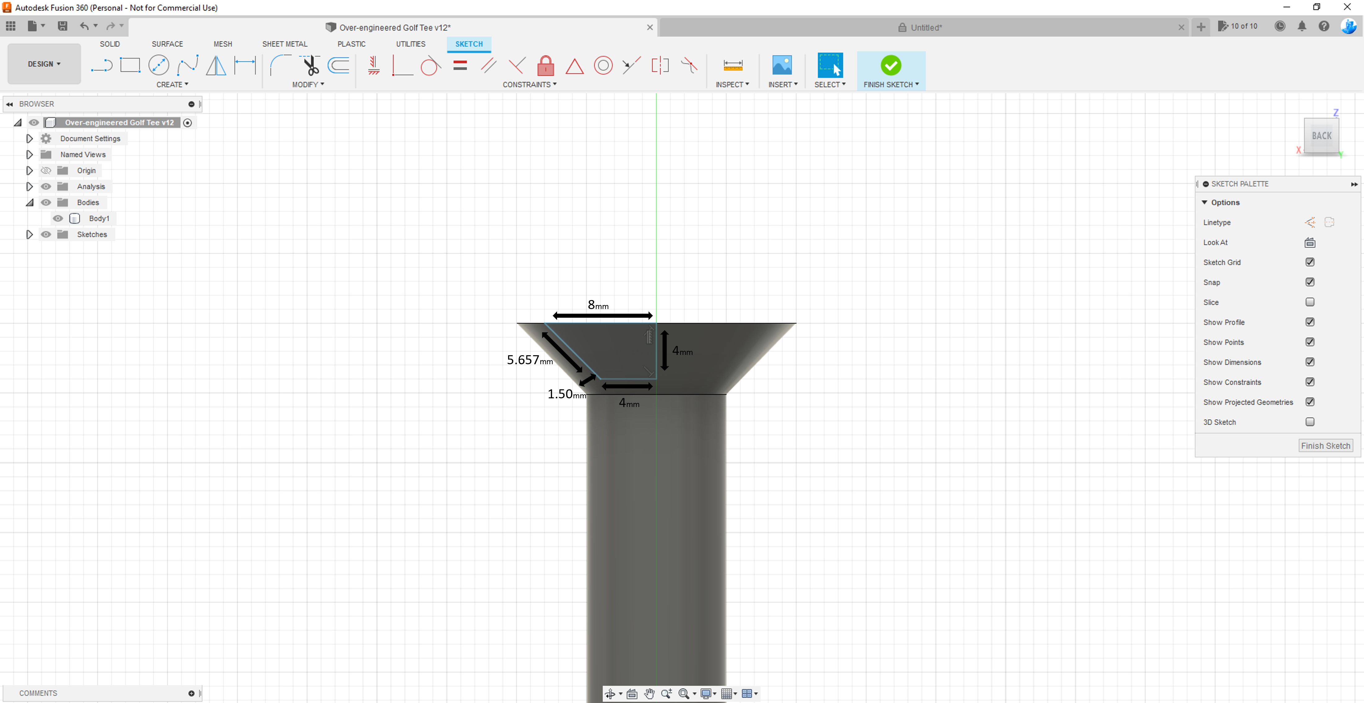Apply Curvature constraint
This screenshot has height=703, width=1364.
pos(688,65)
